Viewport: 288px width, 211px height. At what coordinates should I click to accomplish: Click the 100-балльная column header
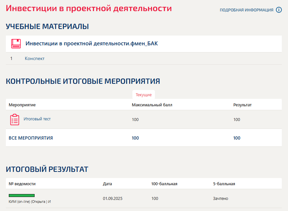(164, 184)
